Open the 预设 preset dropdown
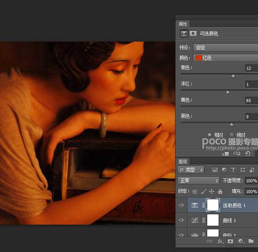Image resolution: width=258 pixels, height=252 pixels. pos(225,47)
